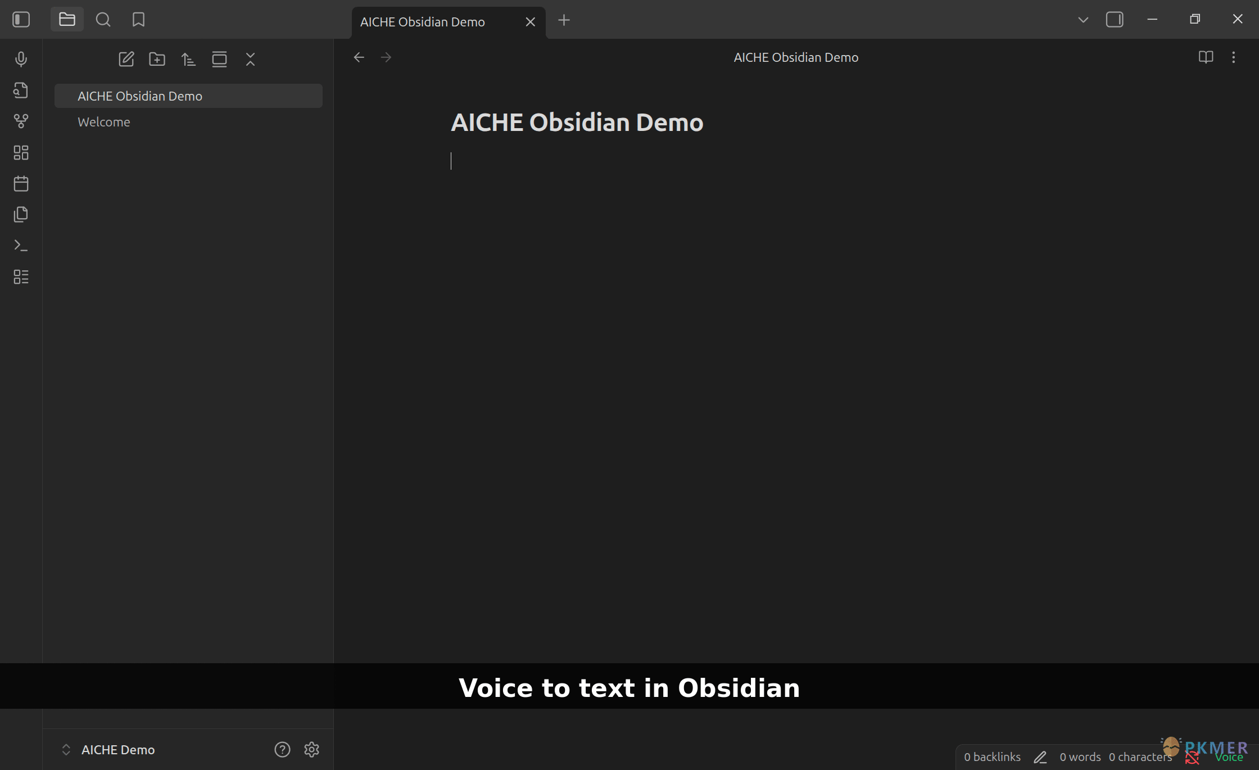Open today's daily note calendar icon

[x=21, y=183]
